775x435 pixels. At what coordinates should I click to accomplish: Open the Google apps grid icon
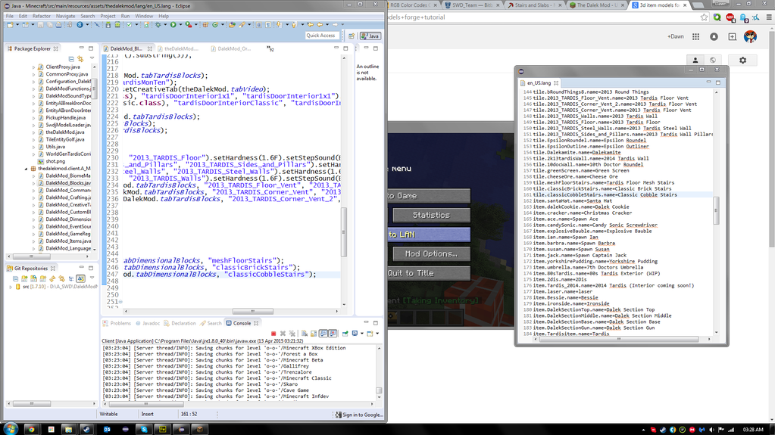(695, 36)
